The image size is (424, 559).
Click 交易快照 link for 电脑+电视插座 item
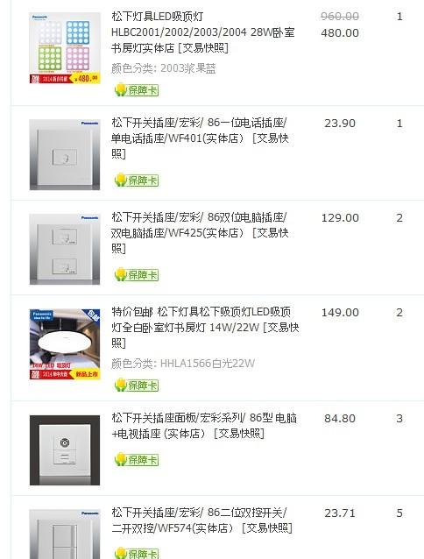(x=239, y=434)
